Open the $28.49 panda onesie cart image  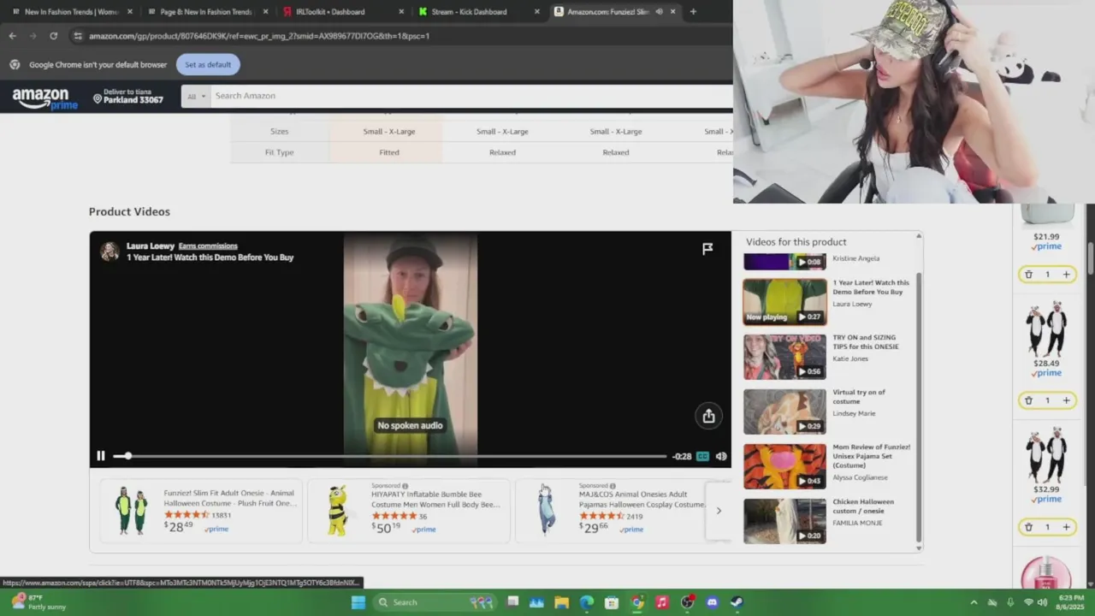pyautogui.click(x=1046, y=329)
